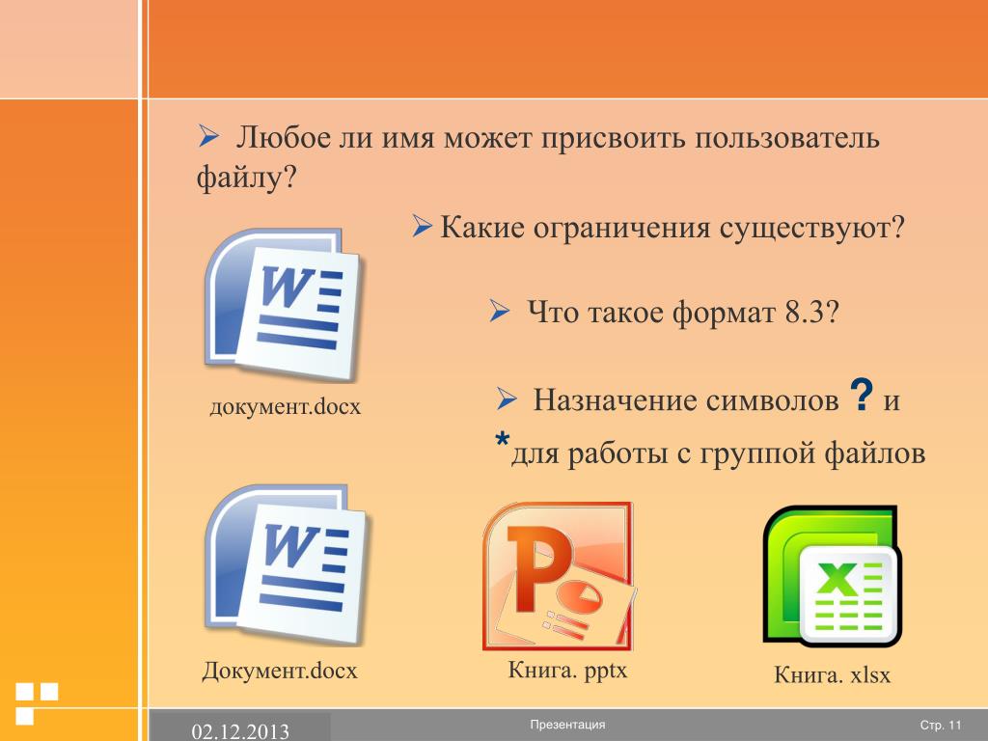This screenshot has height=741, width=988.
Task: Click the arrow bullet before 'Какие ограничения'
Action: (x=422, y=226)
